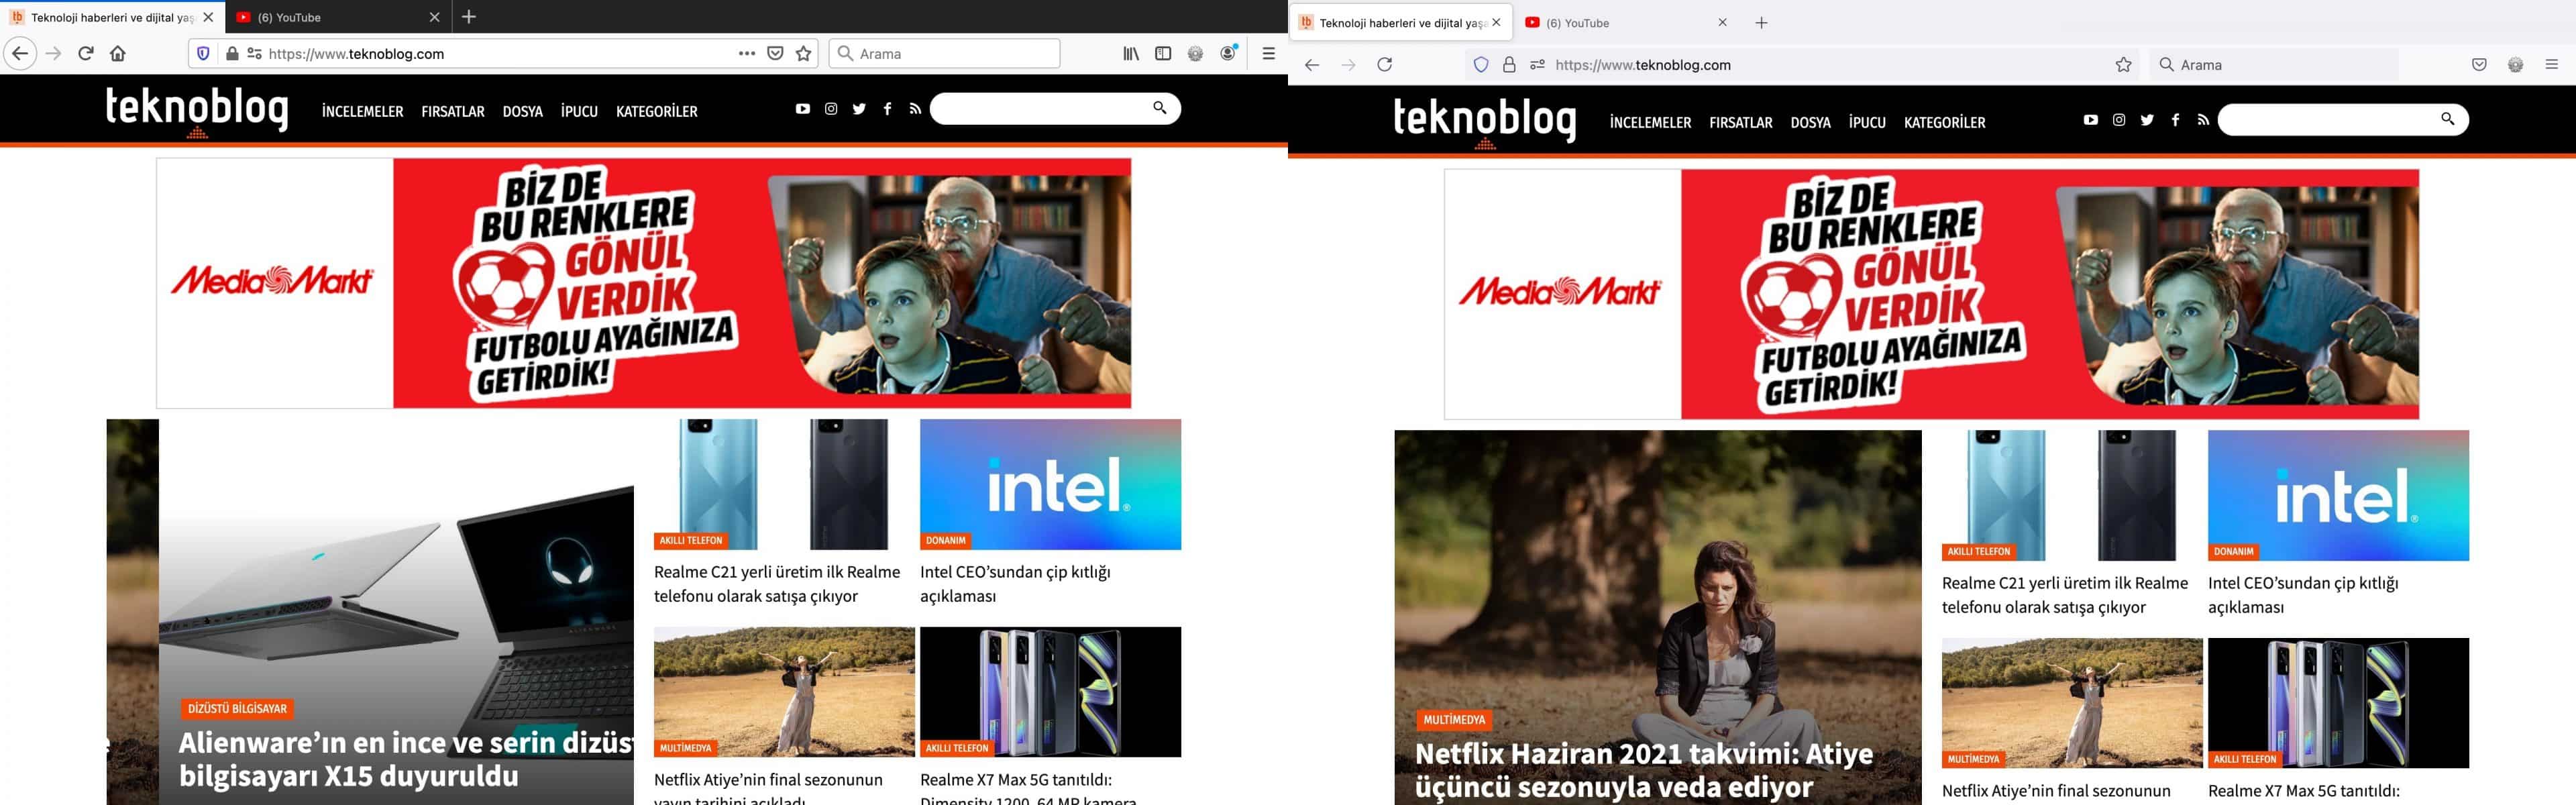The width and height of the screenshot is (2576, 805).
Task: Click the padlock icon in right window
Action: [x=1509, y=65]
